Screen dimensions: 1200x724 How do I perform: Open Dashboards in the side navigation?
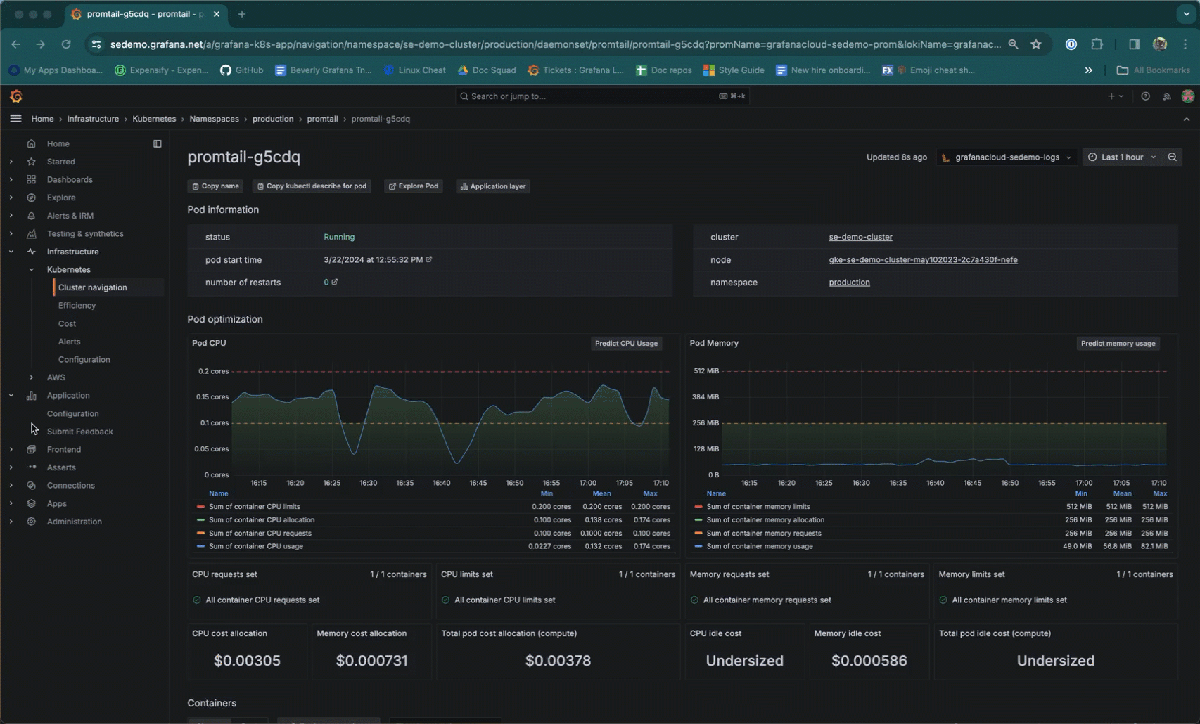tap(70, 180)
